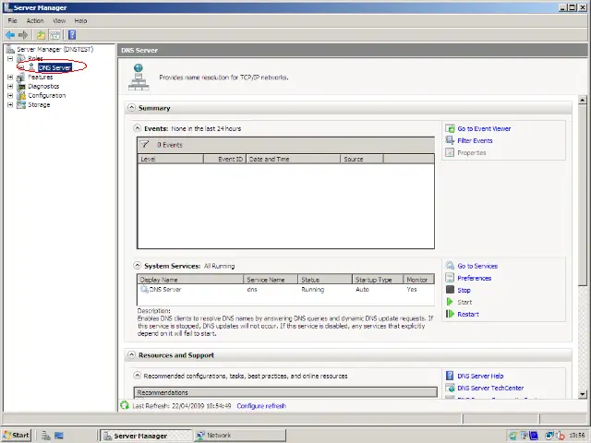Click the Show Desktop quick launch icon
591x443 pixels.
59,436
